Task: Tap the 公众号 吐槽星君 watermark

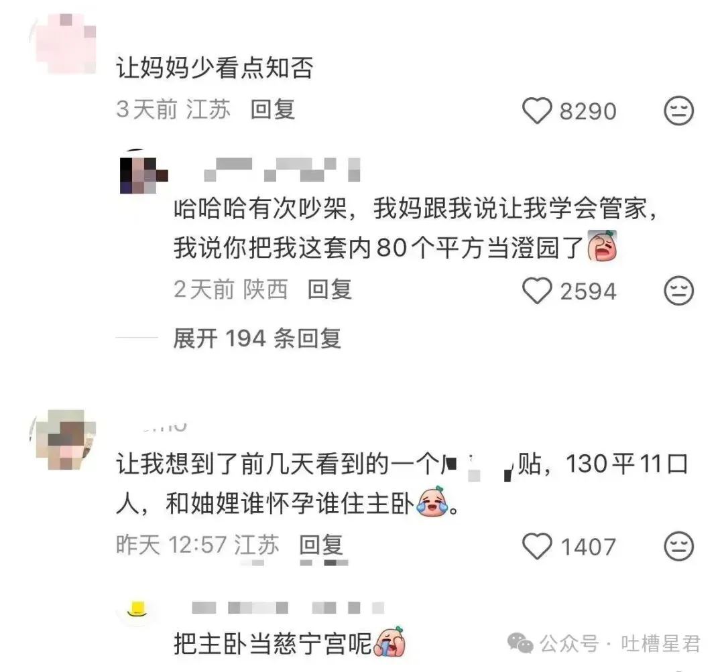Action: coord(604,643)
